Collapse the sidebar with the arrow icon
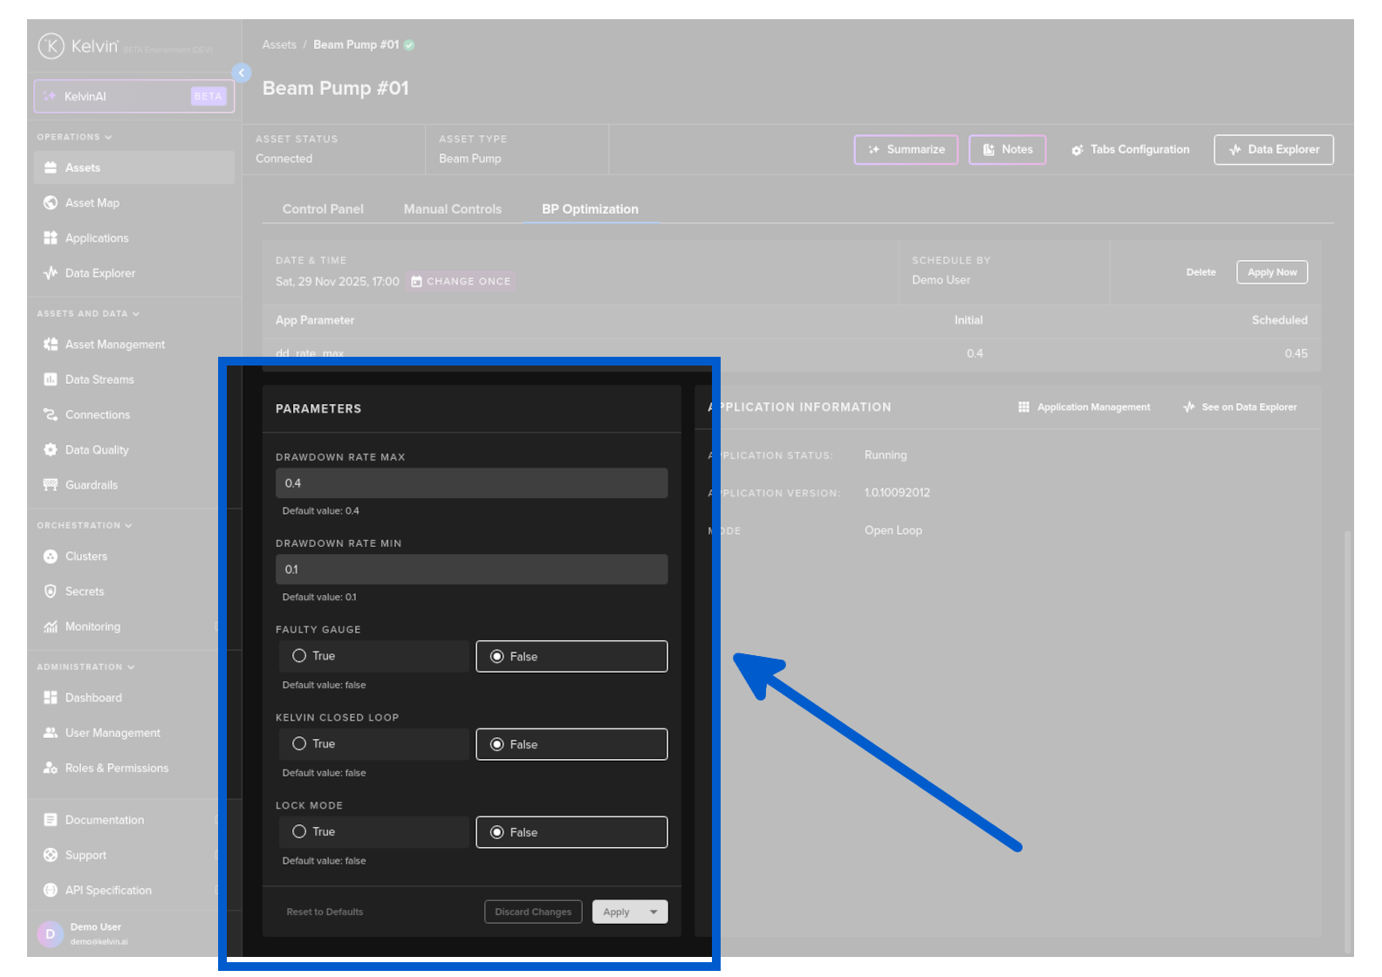The height and width of the screenshot is (977, 1382). click(242, 73)
